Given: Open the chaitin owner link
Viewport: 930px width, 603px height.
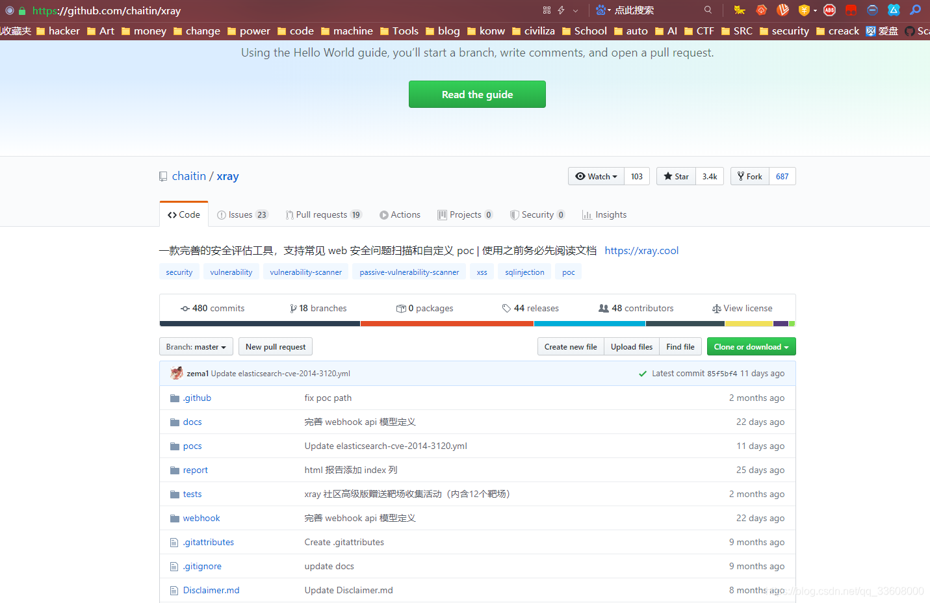Looking at the screenshot, I should tap(188, 176).
